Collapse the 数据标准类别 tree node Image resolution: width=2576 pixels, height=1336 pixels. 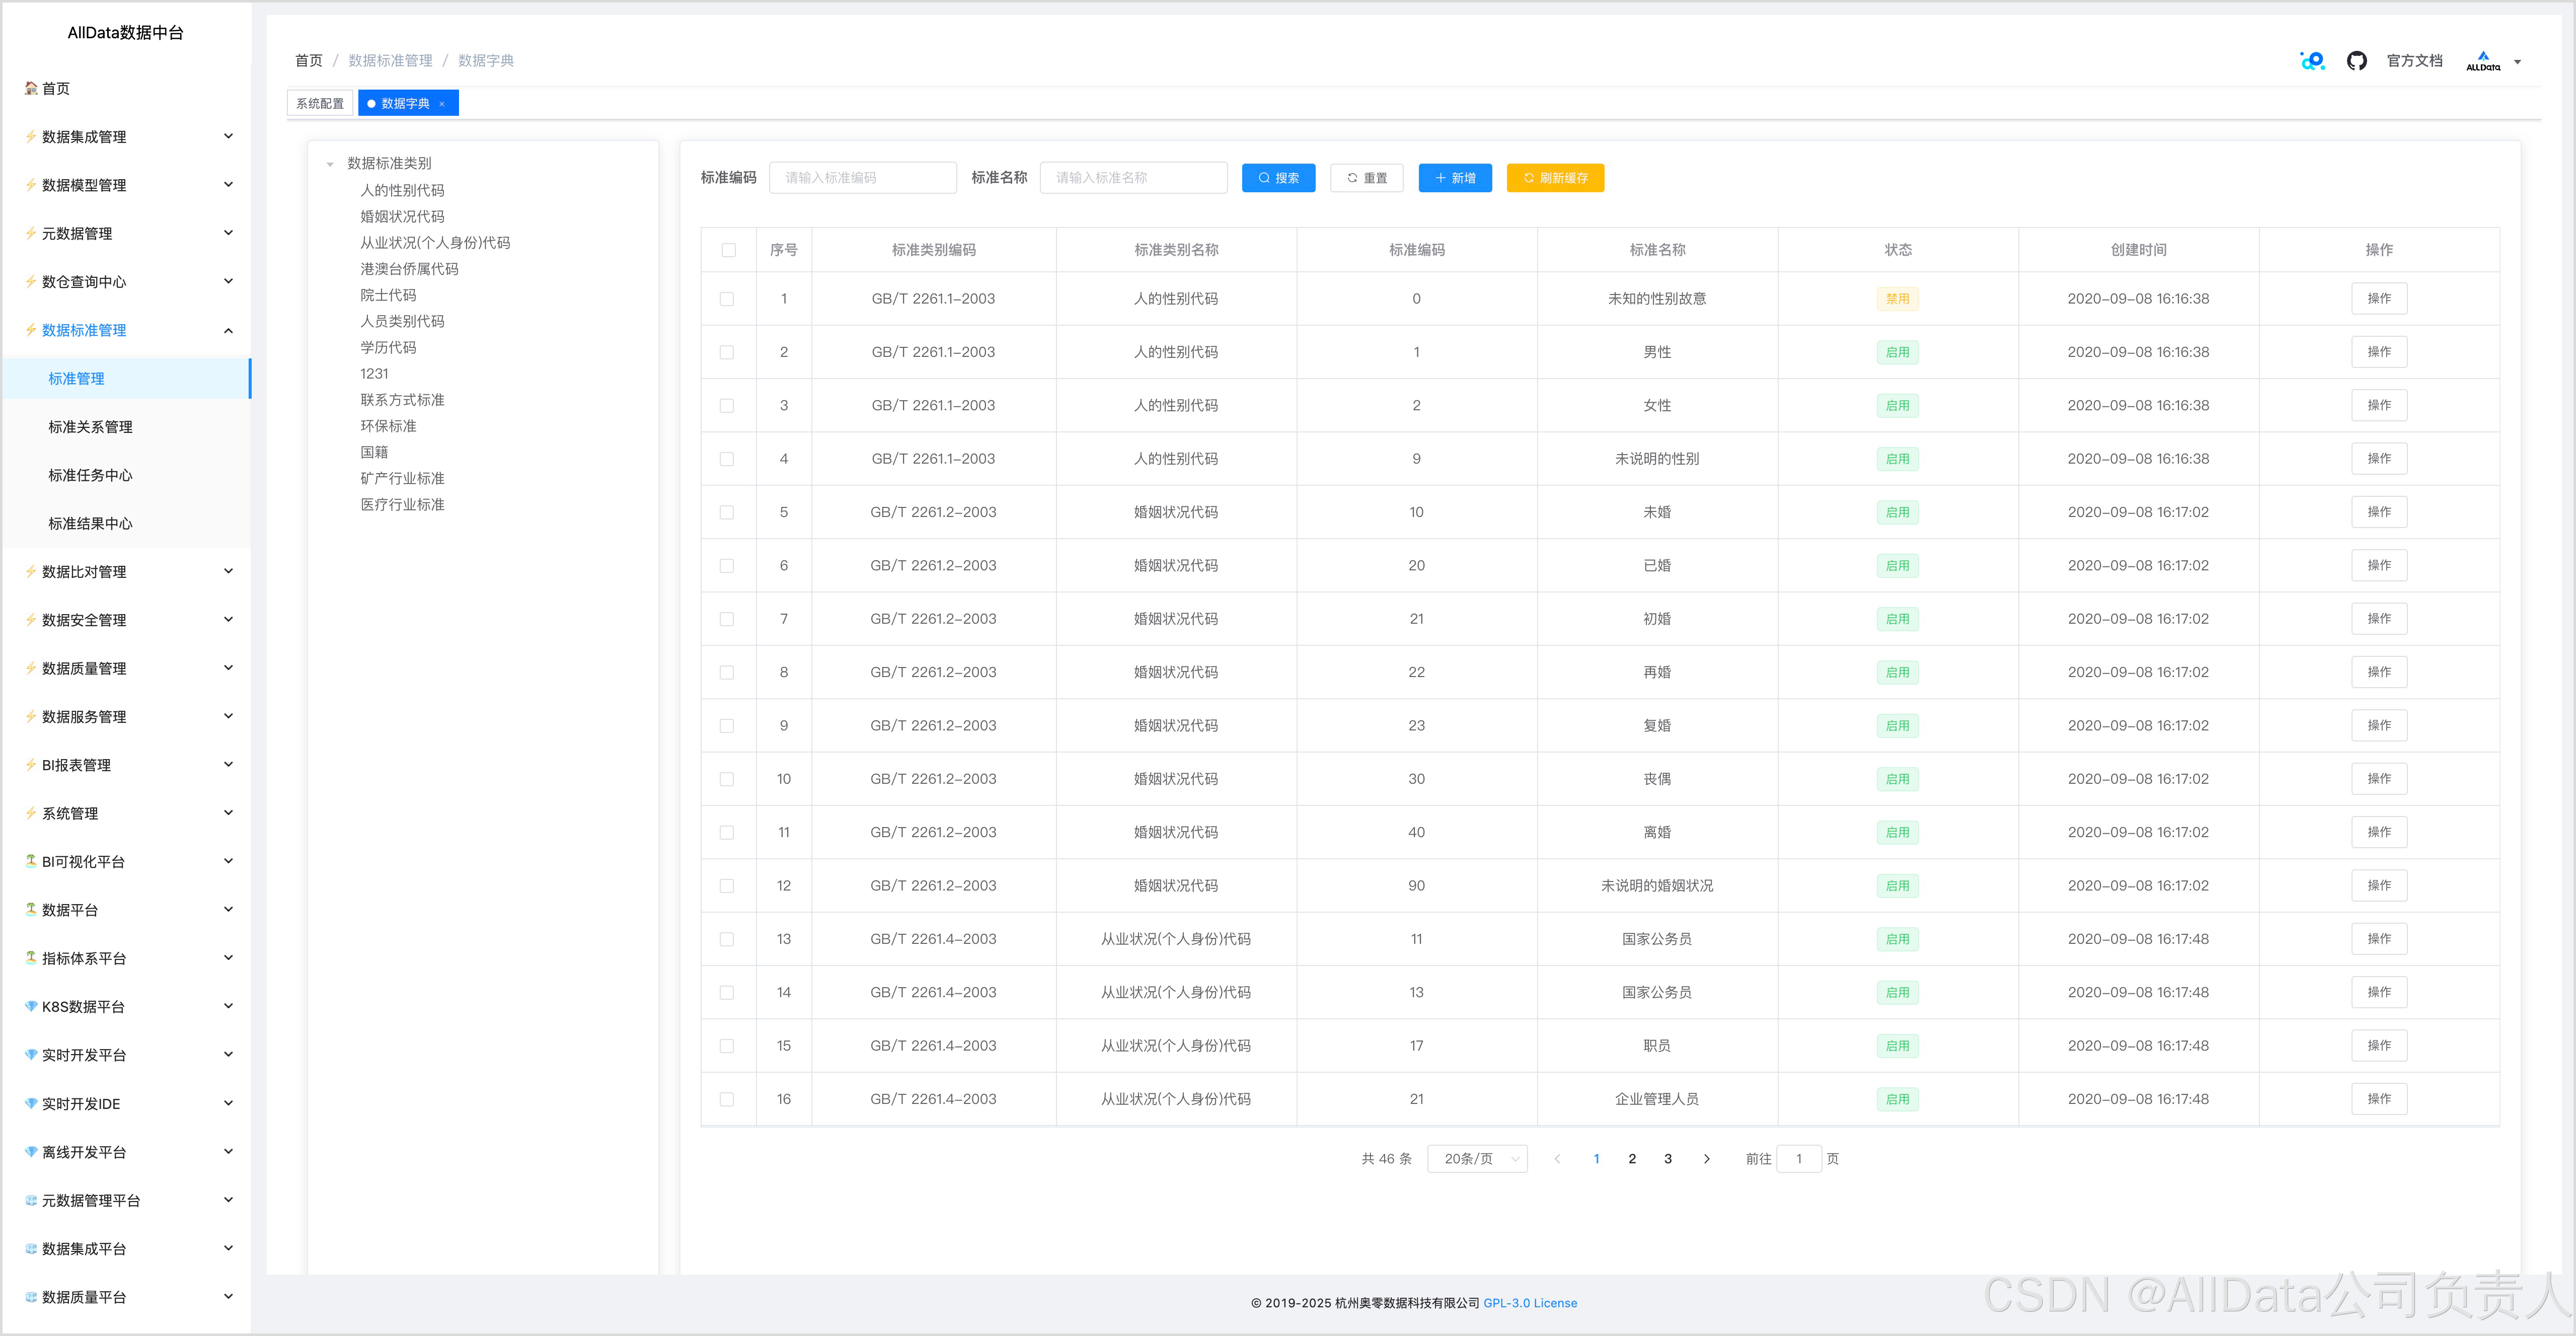tap(330, 164)
